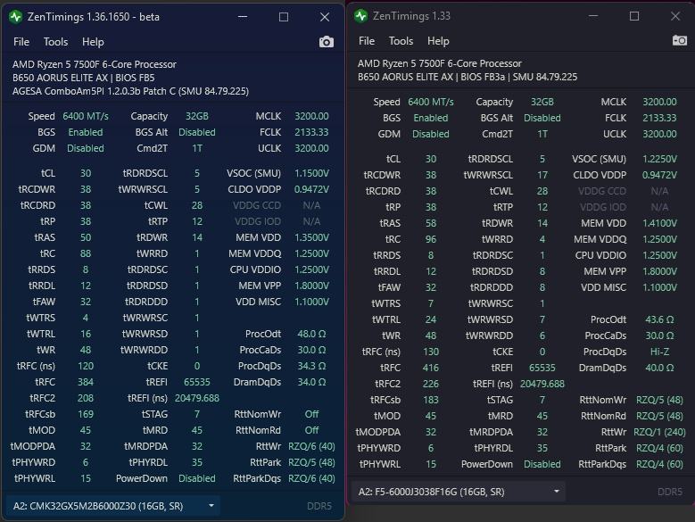Click the DramDqDs value 40.0 Ω

(x=659, y=368)
